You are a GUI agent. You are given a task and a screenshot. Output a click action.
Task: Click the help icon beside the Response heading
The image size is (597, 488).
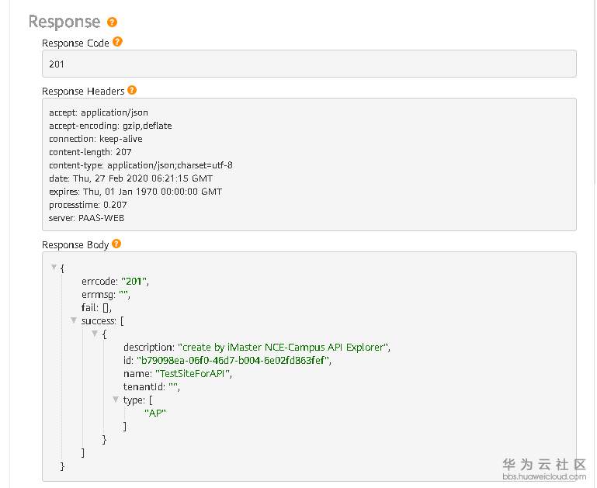[x=113, y=22]
